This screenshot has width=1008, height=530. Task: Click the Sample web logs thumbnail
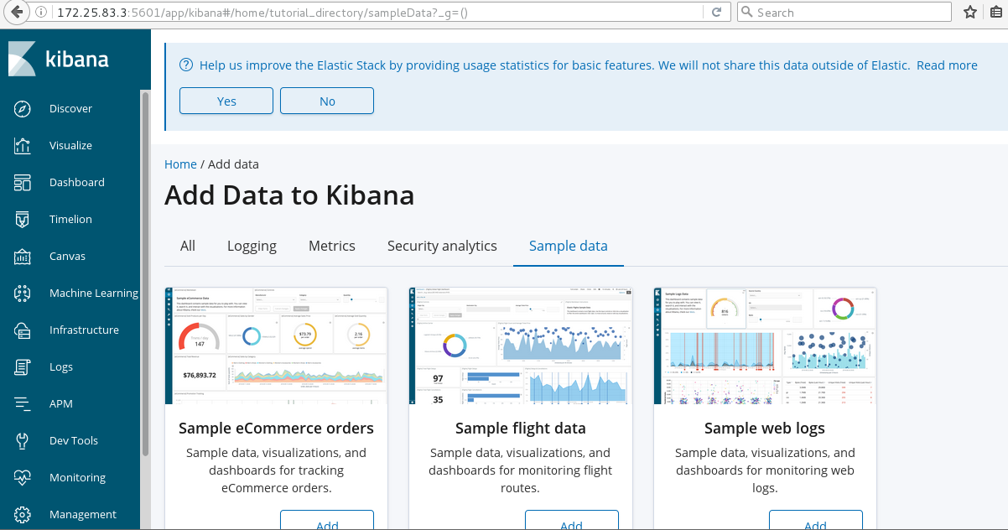click(x=765, y=346)
